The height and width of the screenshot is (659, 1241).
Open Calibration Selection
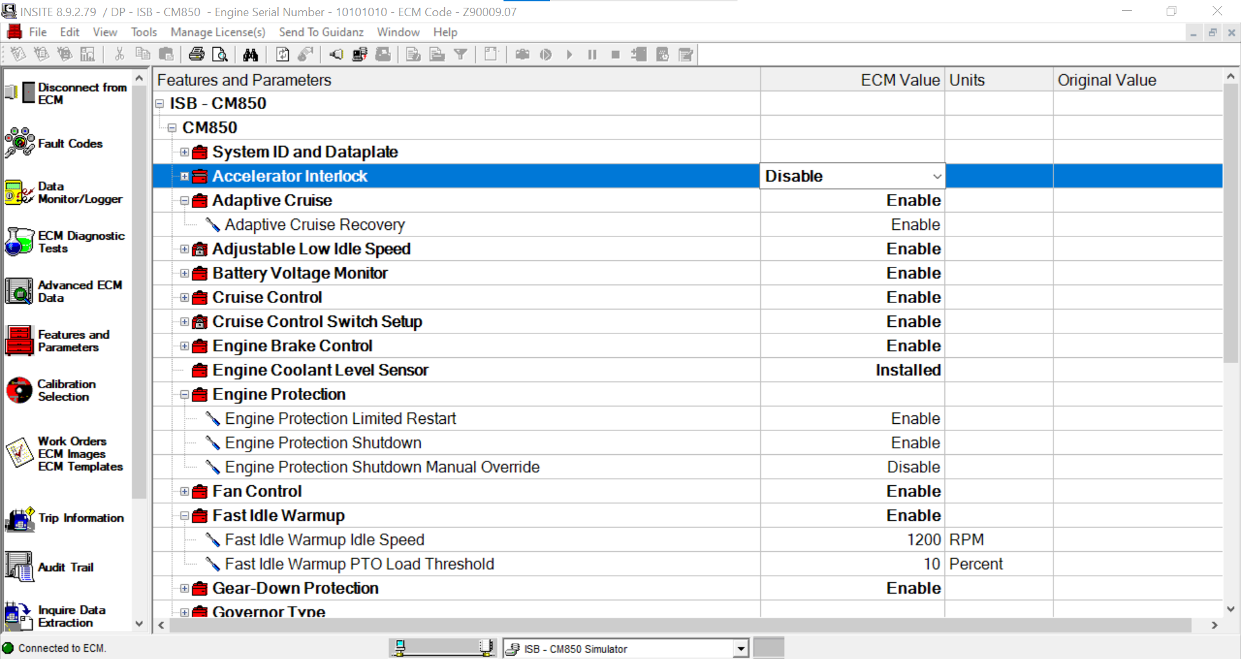point(65,390)
